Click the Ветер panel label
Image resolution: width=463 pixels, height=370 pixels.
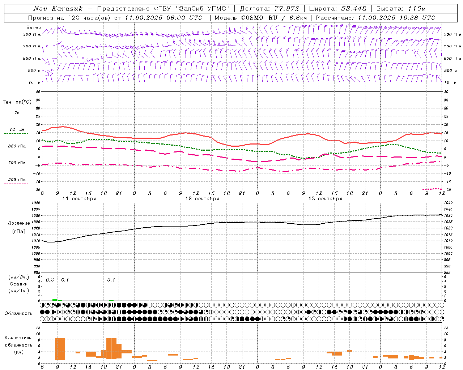click(34, 27)
